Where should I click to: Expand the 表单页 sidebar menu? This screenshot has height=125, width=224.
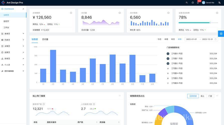(x=13, y=34)
